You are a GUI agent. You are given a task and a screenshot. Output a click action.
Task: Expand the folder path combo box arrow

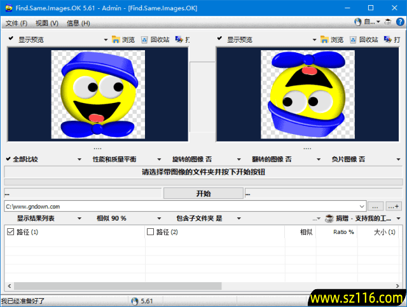click(x=362, y=207)
